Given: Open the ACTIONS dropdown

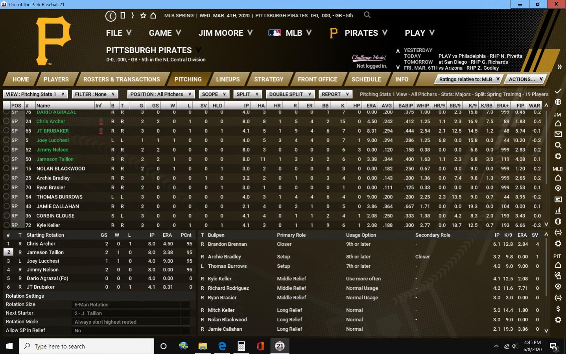Looking at the screenshot, I should [525, 79].
